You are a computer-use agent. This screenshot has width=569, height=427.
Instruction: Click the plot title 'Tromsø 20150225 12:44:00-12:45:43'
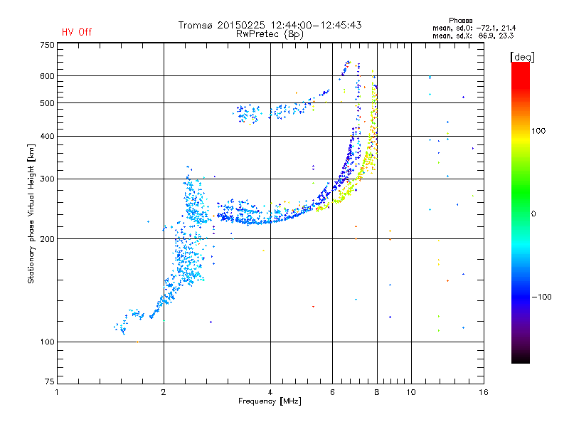(270, 25)
